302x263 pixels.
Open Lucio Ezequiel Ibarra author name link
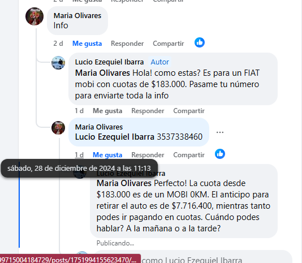[x=109, y=62]
